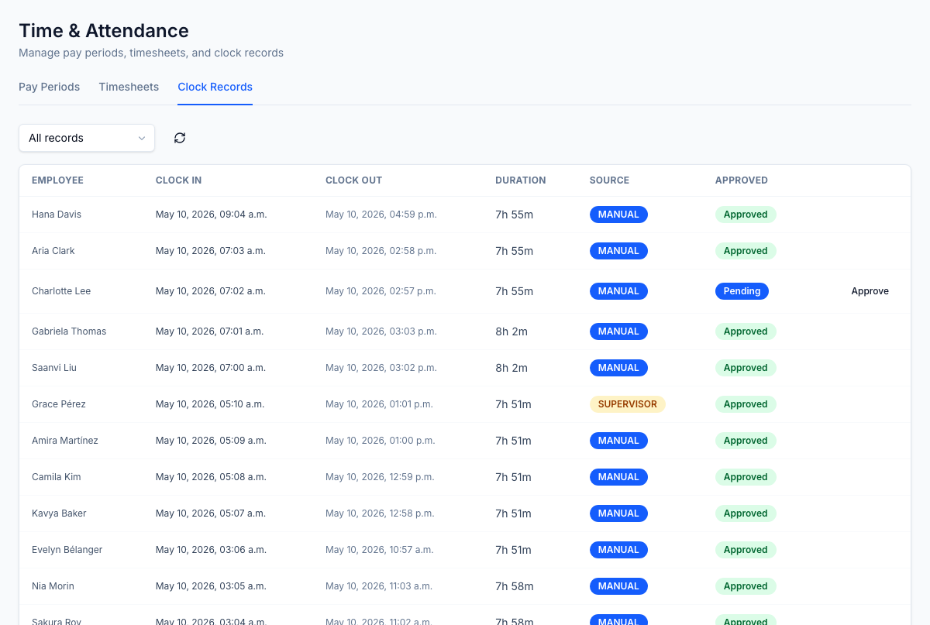
Task: Click Hana Davis duration 7h 55m
Action: [515, 215]
